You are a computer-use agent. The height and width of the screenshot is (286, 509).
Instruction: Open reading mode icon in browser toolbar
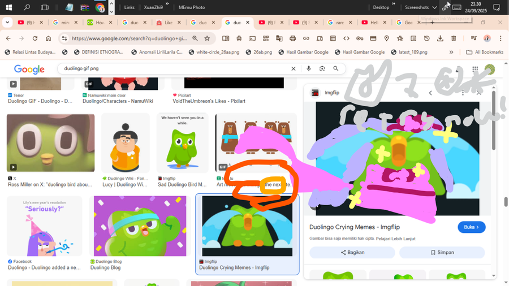(226, 38)
